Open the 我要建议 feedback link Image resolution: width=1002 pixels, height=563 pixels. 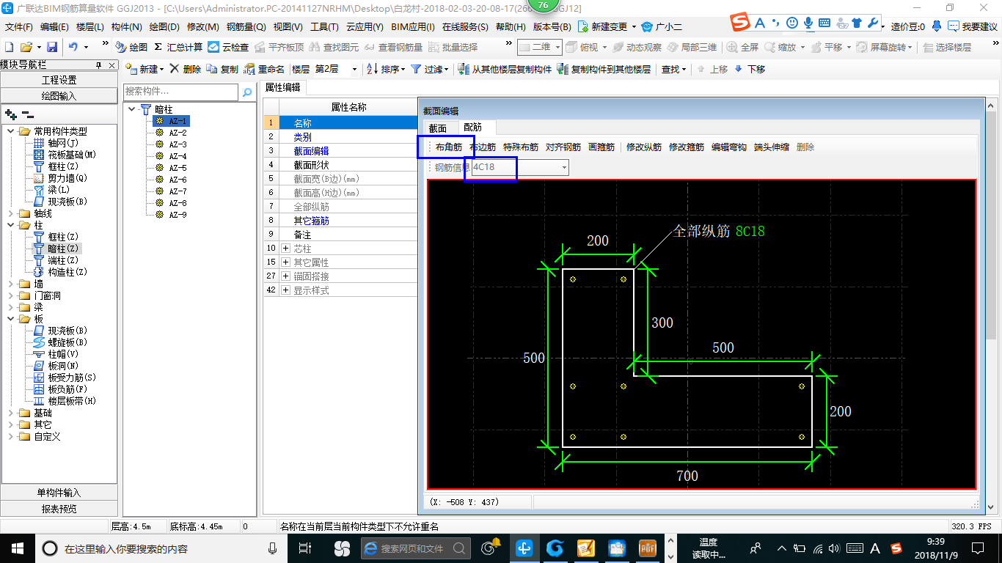tap(973, 26)
